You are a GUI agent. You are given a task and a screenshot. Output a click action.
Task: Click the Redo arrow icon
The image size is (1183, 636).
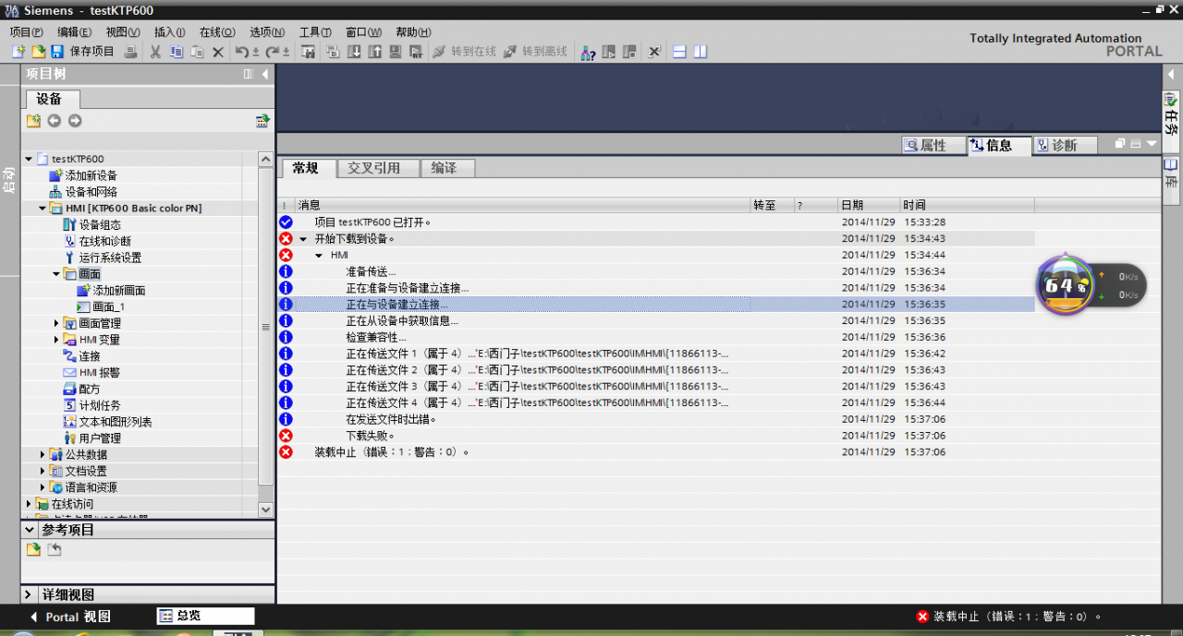click(x=273, y=52)
